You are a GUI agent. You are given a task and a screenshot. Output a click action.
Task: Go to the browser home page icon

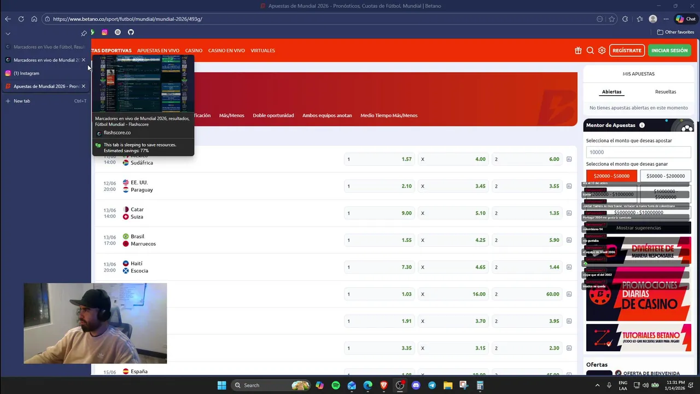click(x=34, y=19)
